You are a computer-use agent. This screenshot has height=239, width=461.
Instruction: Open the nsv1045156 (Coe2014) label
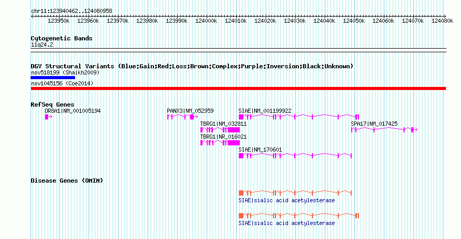[62, 83]
